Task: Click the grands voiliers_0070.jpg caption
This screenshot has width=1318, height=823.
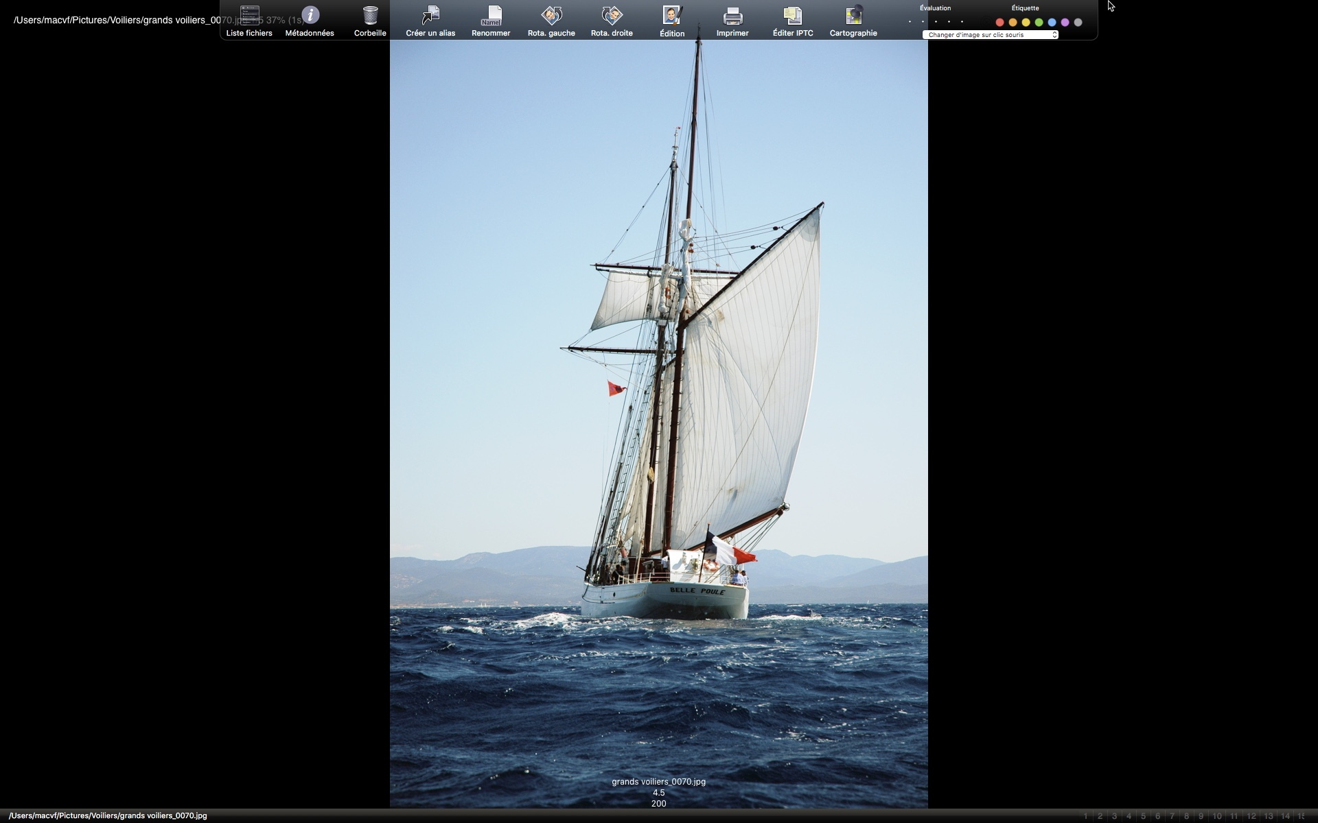Action: click(659, 782)
